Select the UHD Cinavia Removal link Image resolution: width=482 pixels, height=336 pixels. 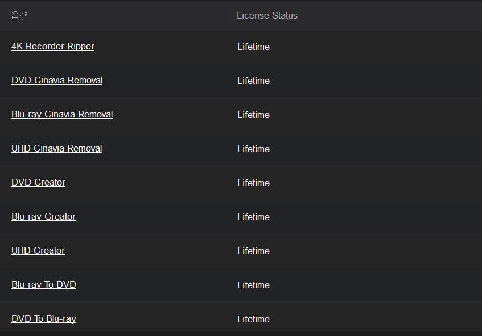tap(57, 149)
